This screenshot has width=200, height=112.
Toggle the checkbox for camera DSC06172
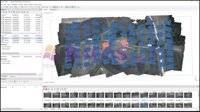(1, 26)
